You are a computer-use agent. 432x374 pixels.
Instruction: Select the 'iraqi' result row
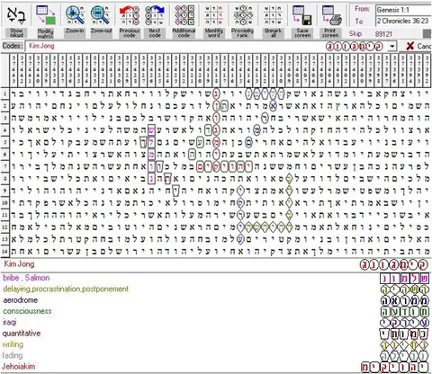point(216,322)
